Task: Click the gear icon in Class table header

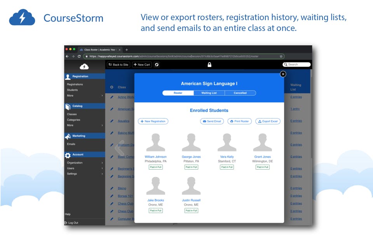Action: 112,87
